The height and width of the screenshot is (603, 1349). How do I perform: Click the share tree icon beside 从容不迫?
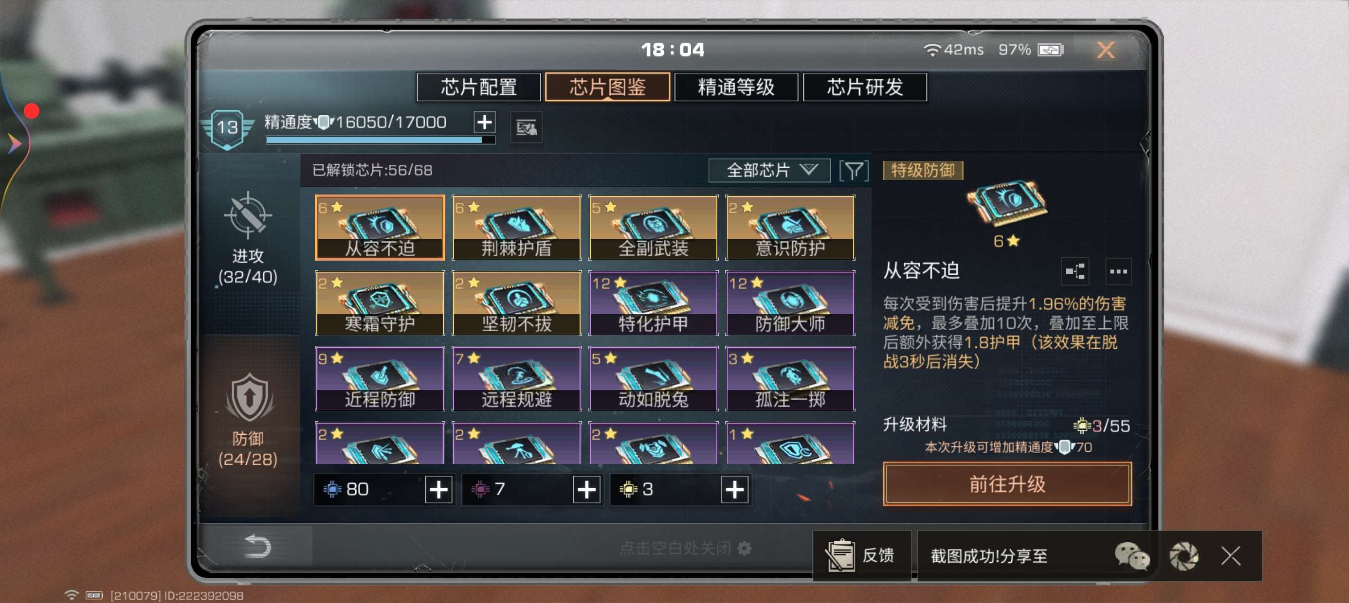1075,271
